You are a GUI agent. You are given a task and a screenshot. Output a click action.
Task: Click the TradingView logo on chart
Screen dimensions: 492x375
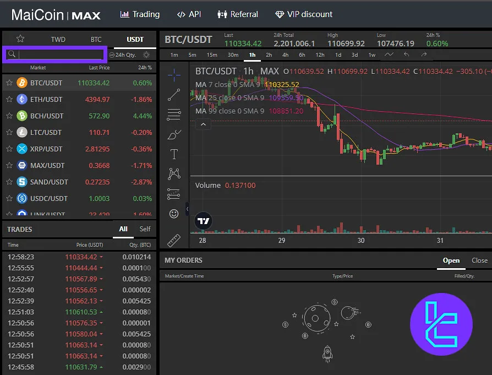(203, 221)
